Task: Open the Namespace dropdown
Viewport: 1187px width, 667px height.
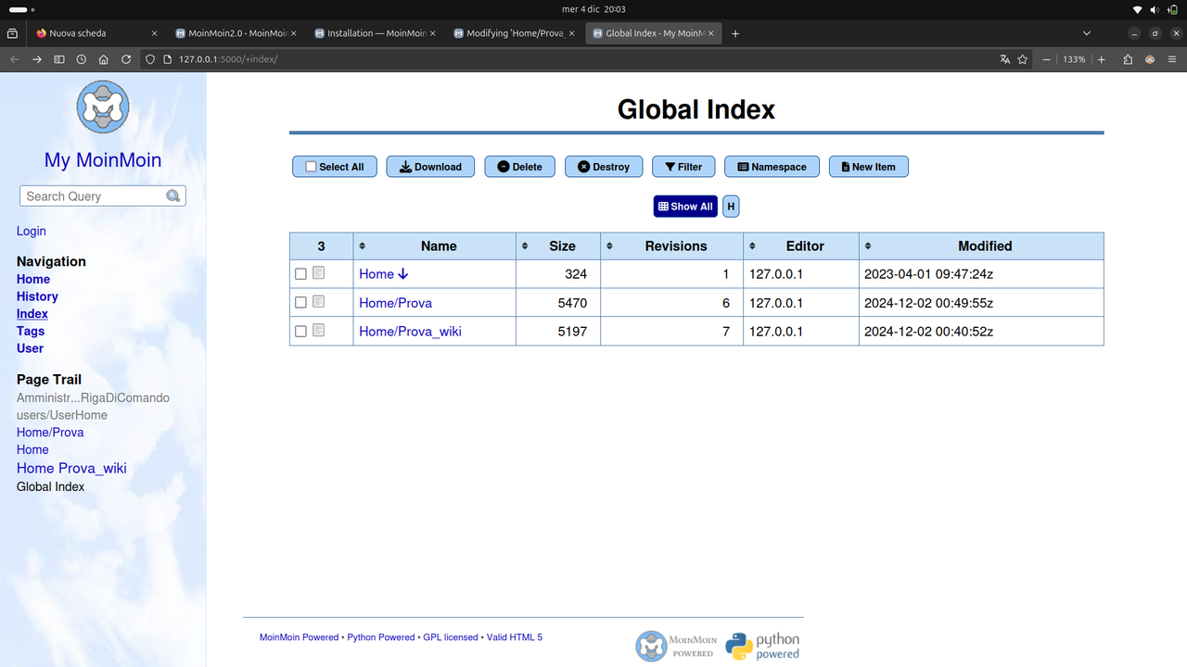Action: pos(772,167)
